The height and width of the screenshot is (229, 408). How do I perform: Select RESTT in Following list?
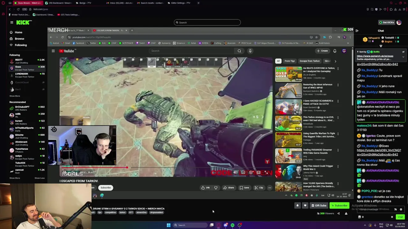(x=27, y=61)
